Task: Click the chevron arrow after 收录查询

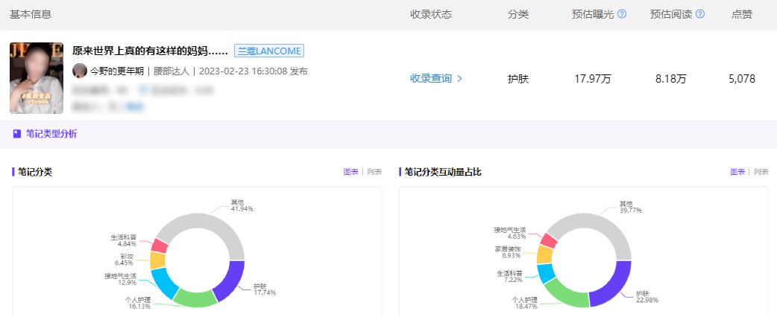Action: 459,78
